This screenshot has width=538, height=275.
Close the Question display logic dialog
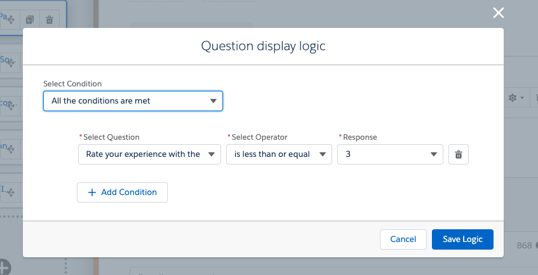499,13
